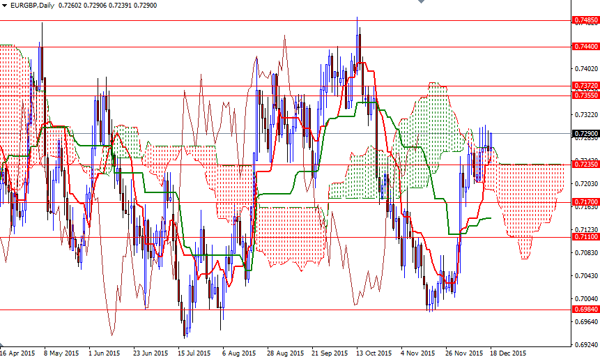600x359 pixels.
Task: Click the 13 Oct 2015 date label
Action: tap(374, 353)
